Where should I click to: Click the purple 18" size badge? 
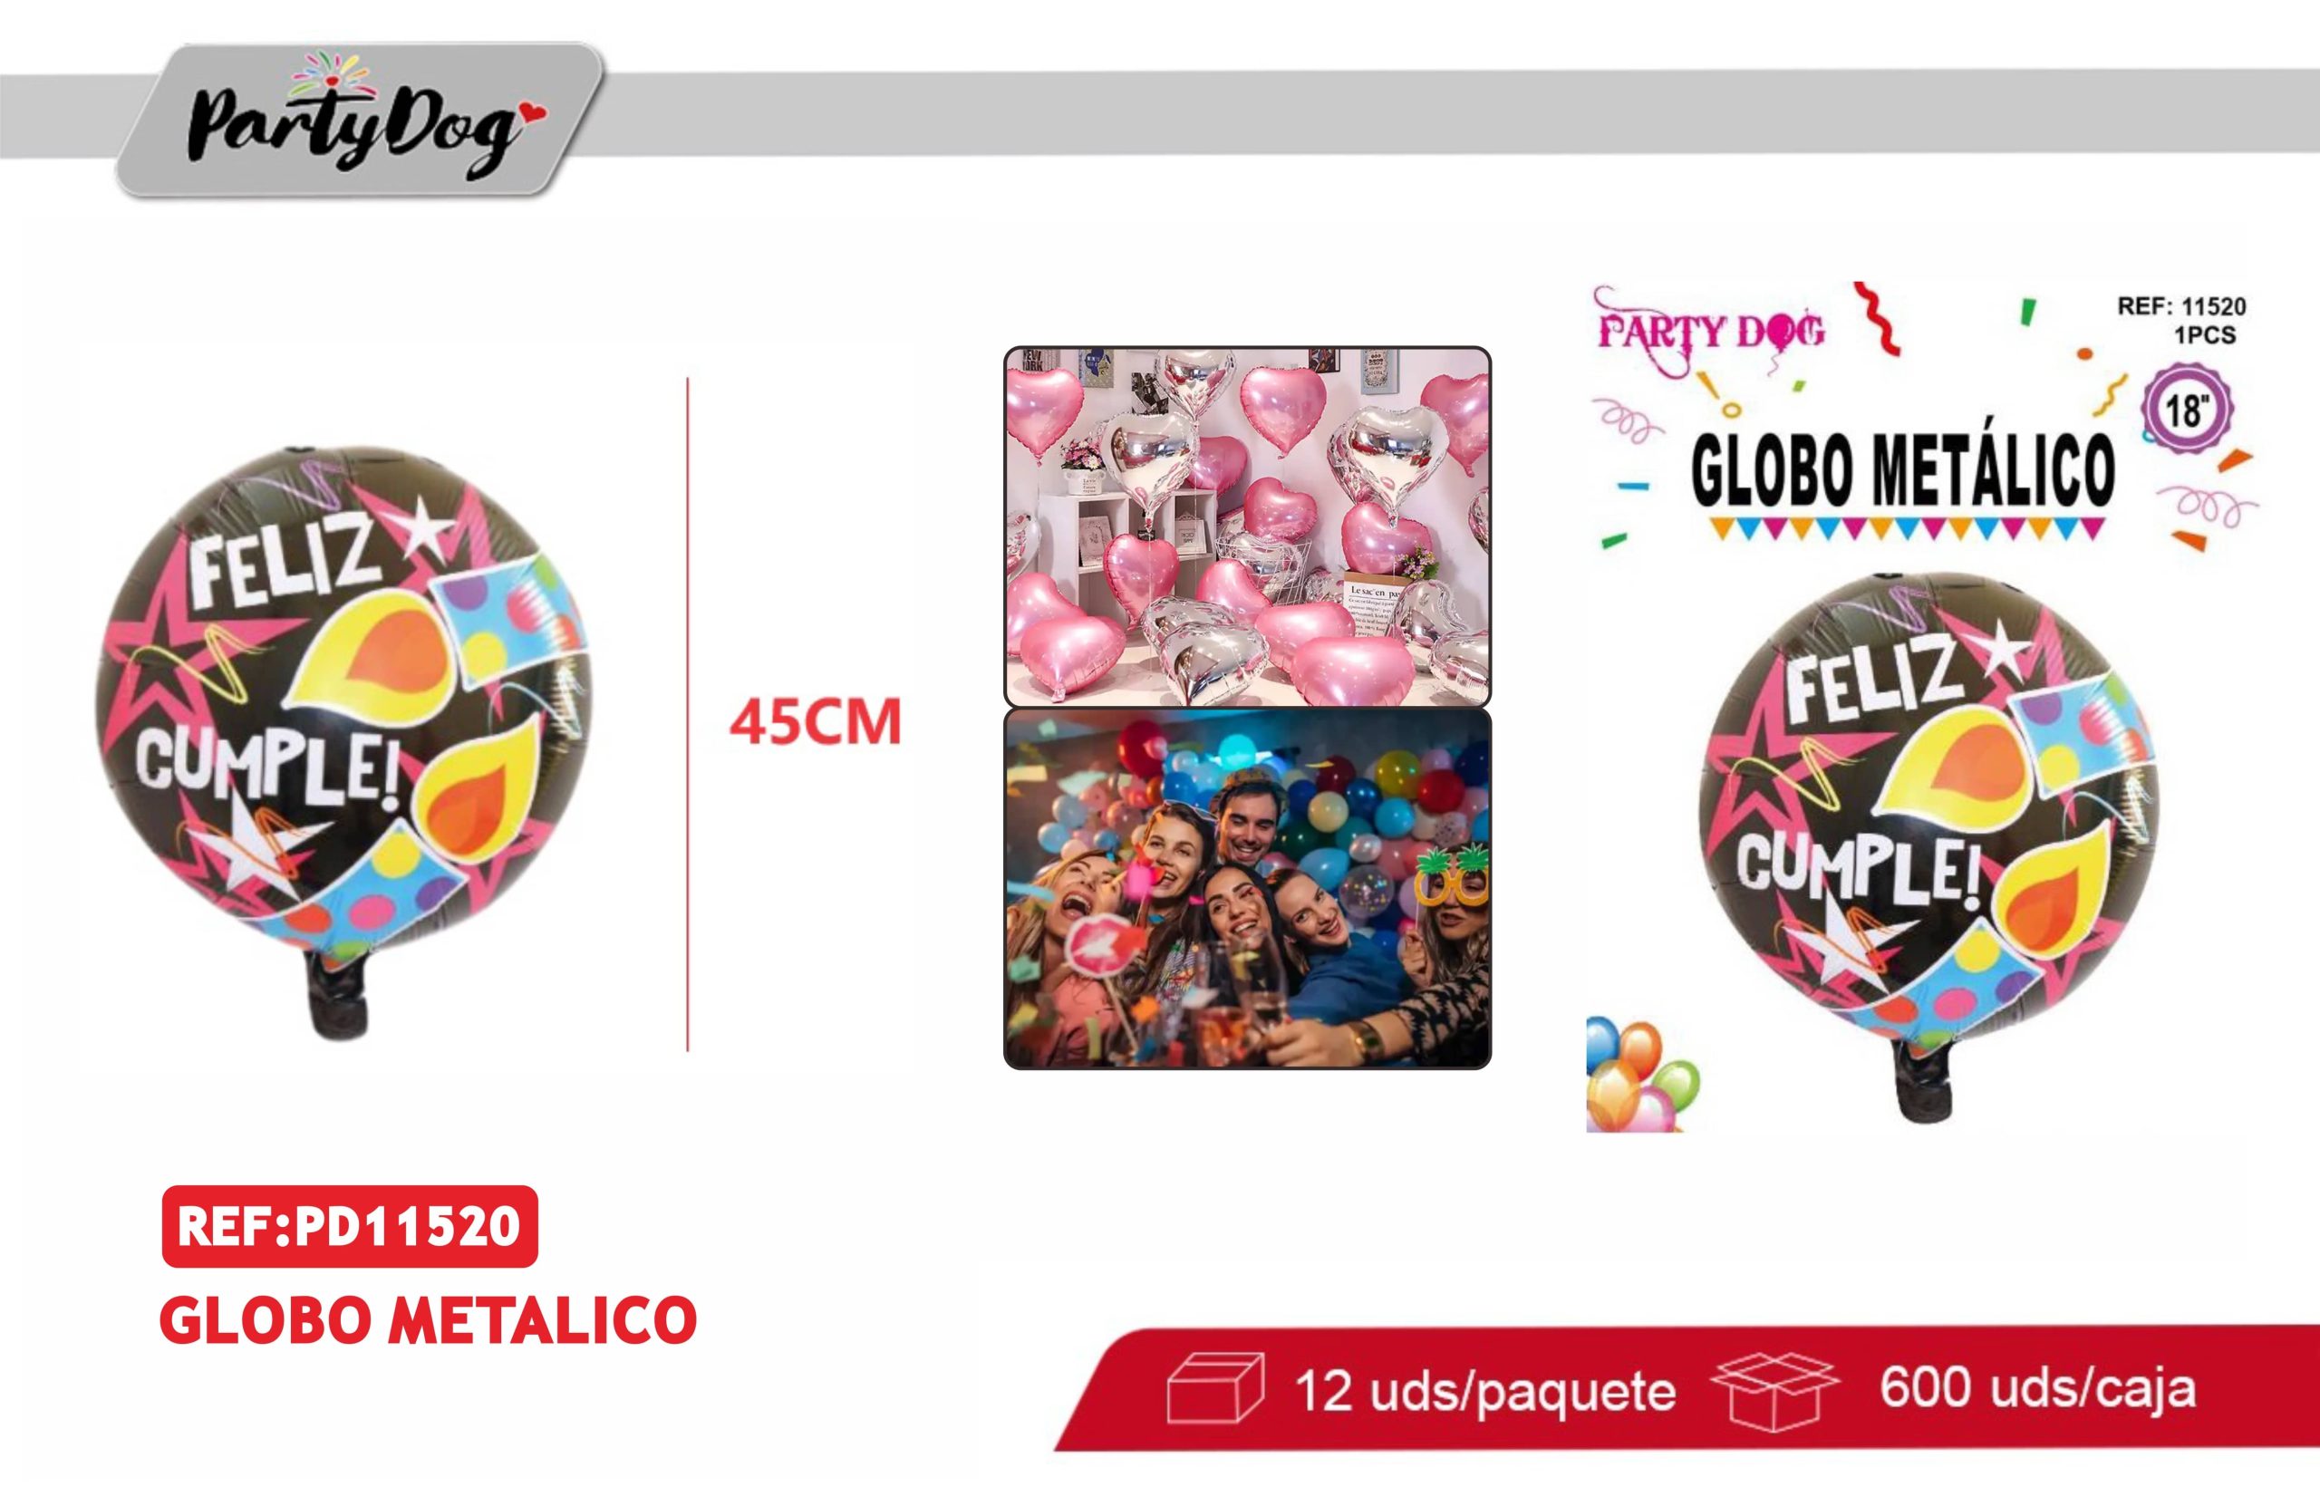click(2187, 410)
